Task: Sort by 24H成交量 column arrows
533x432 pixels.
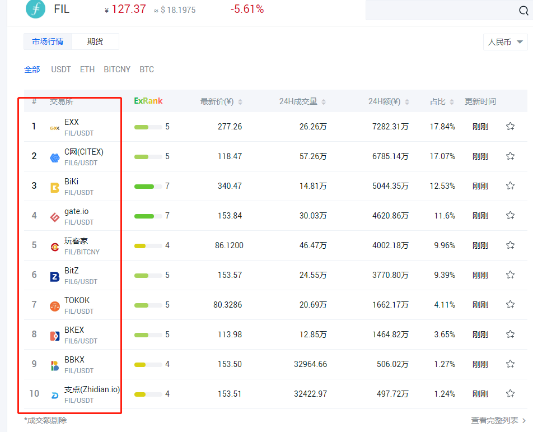Action: pyautogui.click(x=324, y=102)
